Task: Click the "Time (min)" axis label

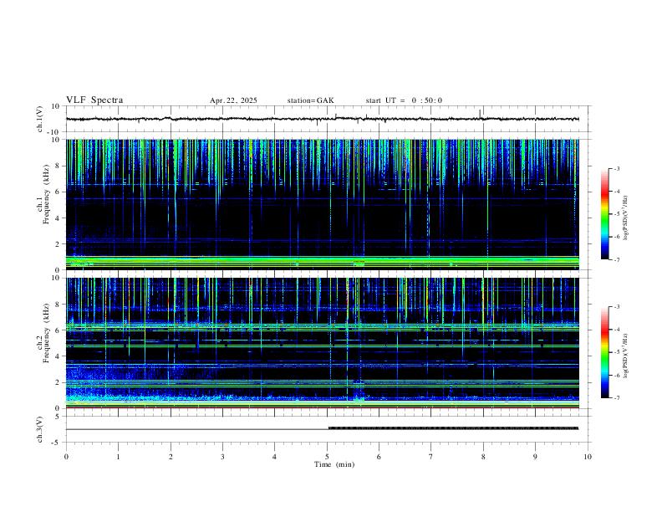Action: pyautogui.click(x=334, y=464)
